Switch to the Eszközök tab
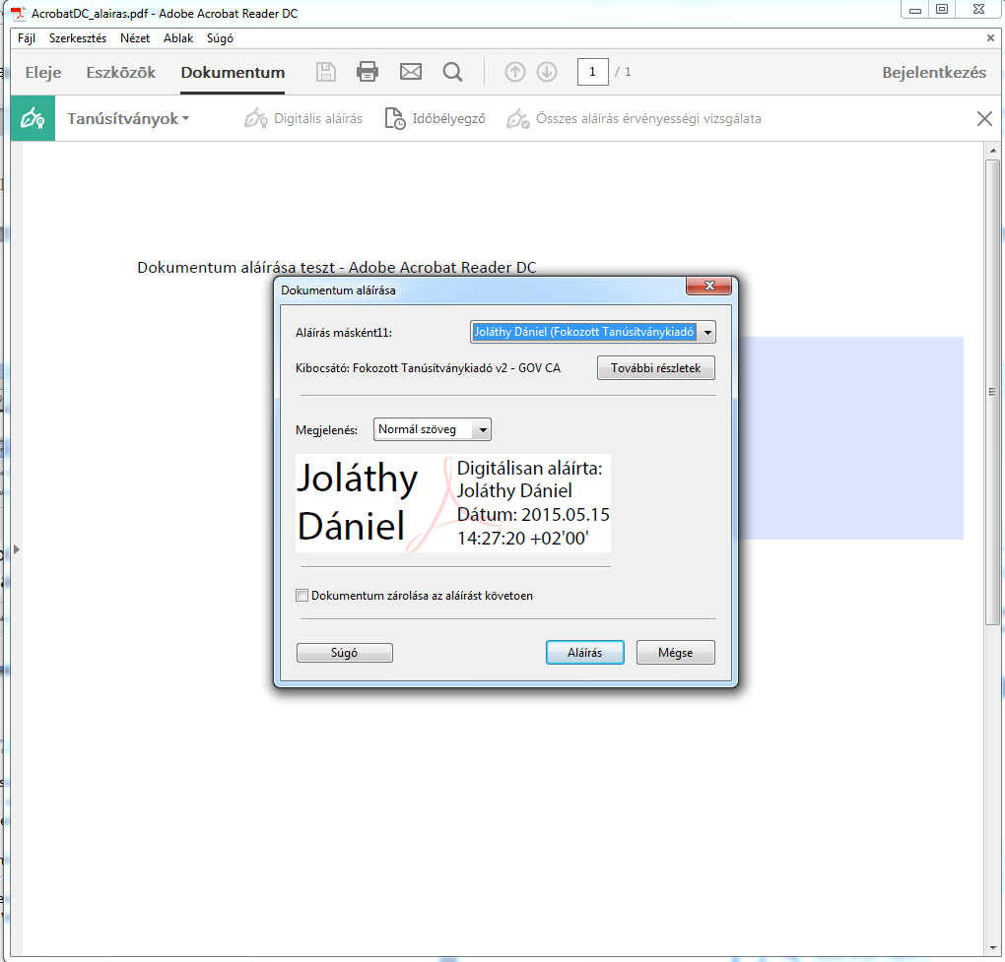 [x=121, y=73]
